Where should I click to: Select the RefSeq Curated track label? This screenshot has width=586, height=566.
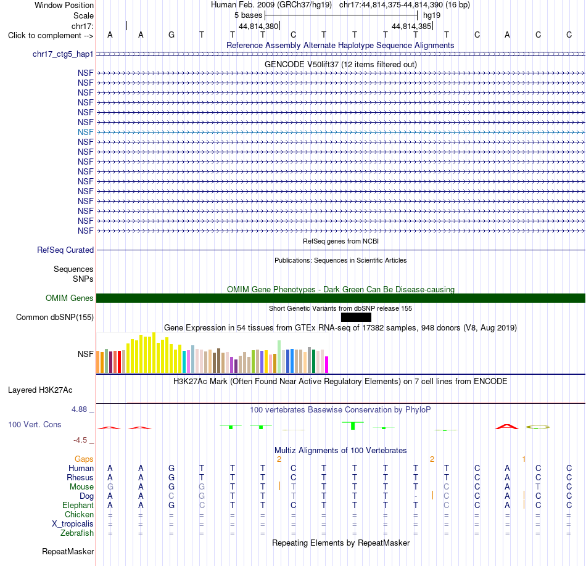click(x=65, y=250)
